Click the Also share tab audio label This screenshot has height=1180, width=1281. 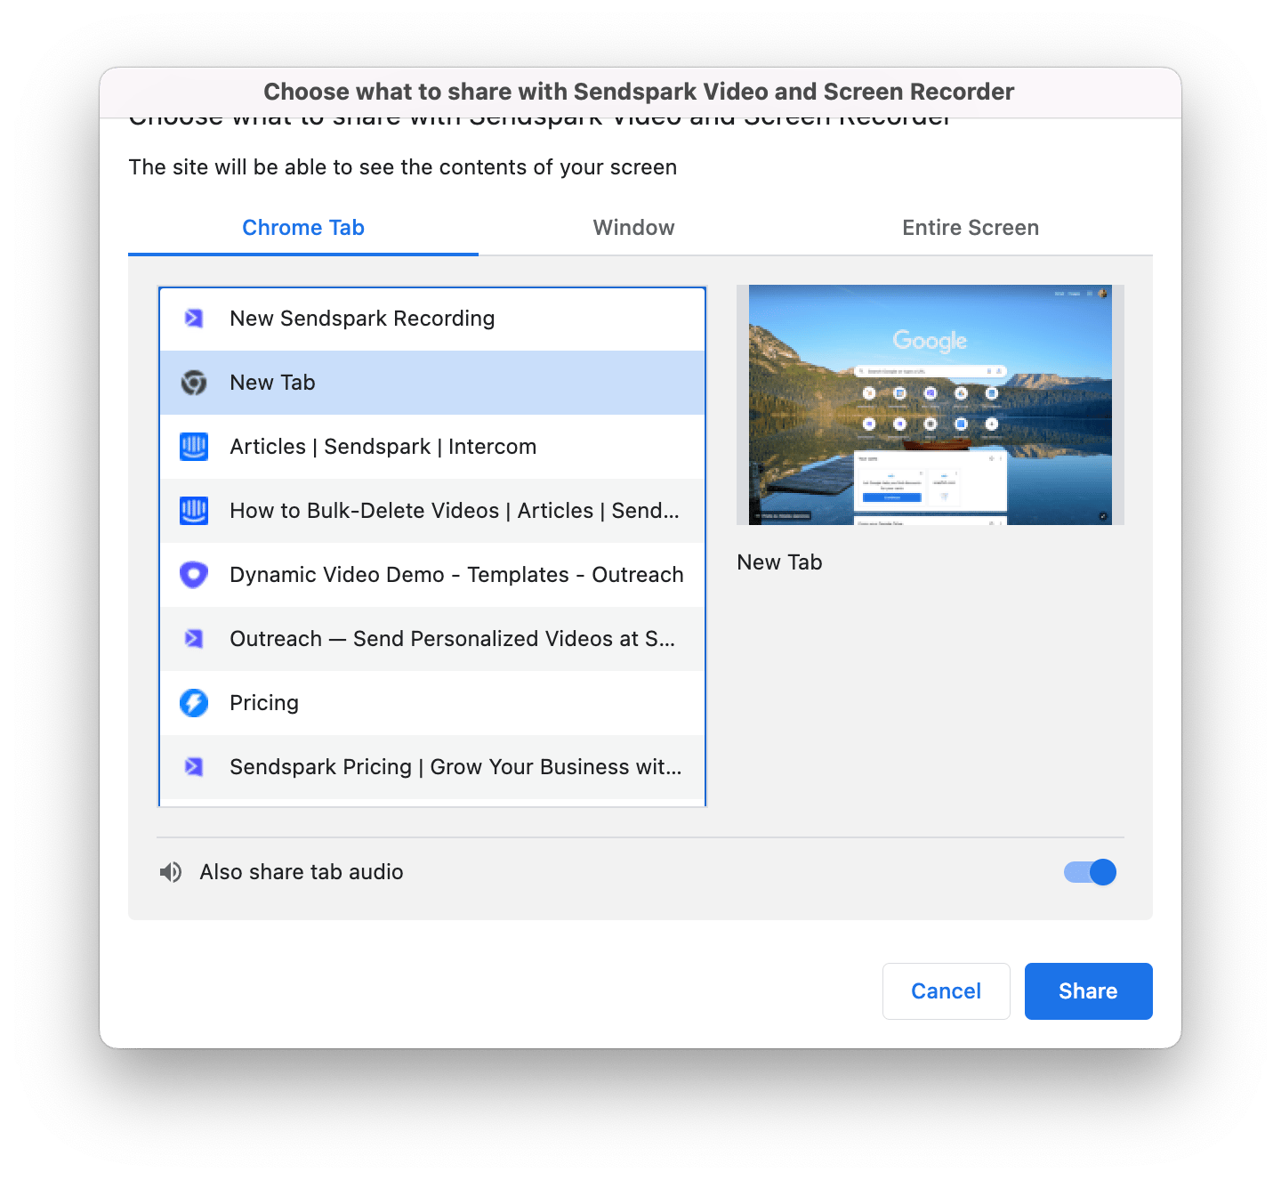[x=302, y=872]
